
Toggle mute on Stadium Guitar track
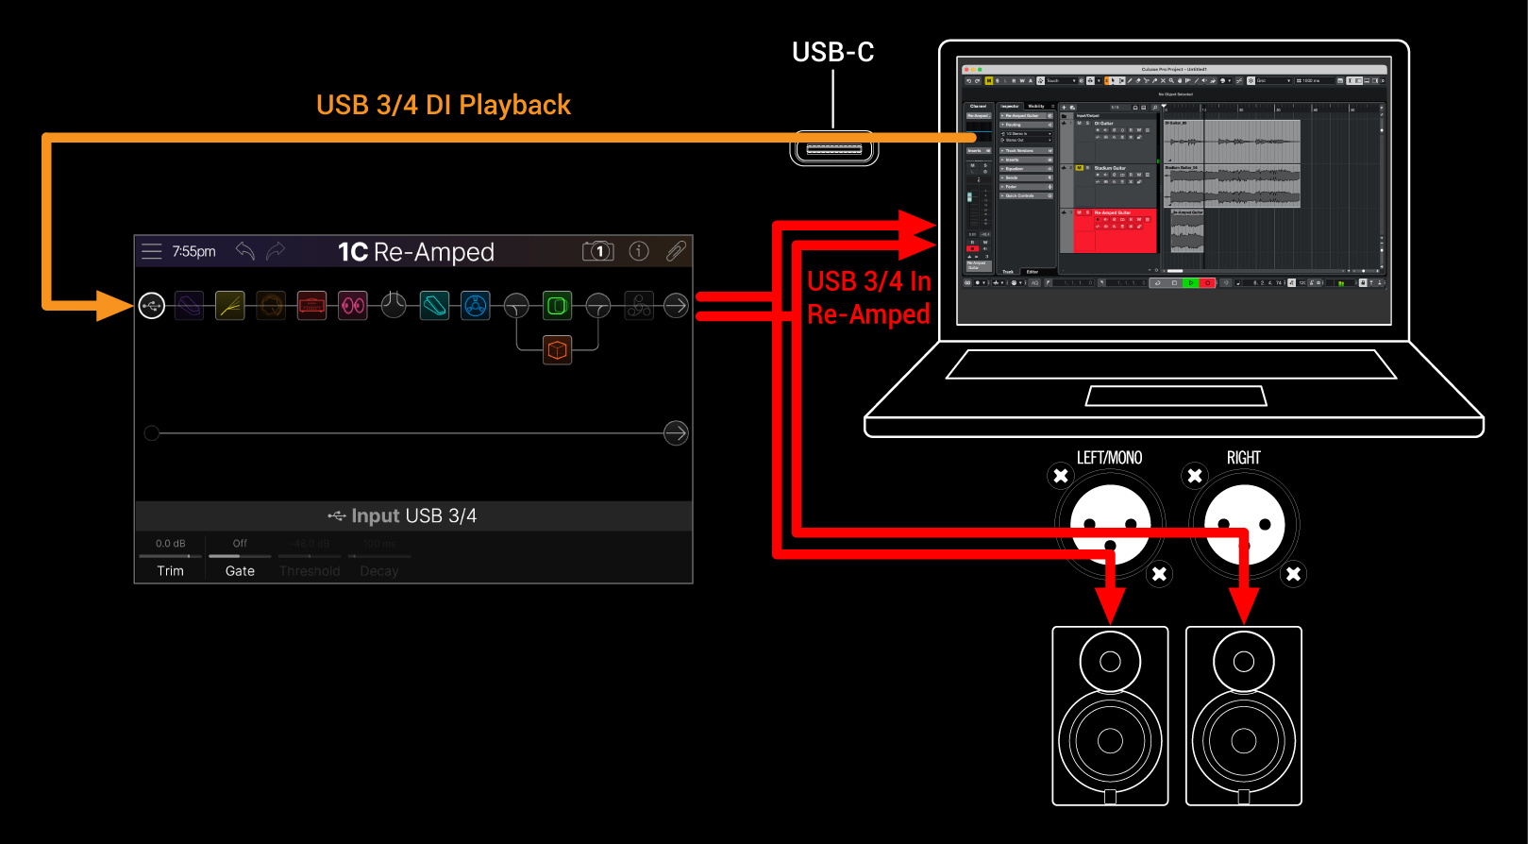1080,168
